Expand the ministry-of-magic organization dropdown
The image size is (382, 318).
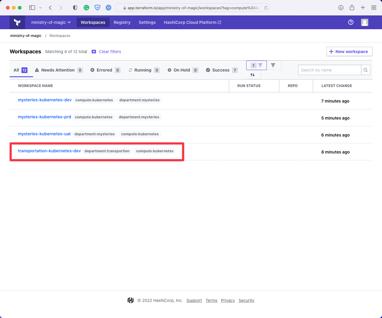tap(51, 22)
